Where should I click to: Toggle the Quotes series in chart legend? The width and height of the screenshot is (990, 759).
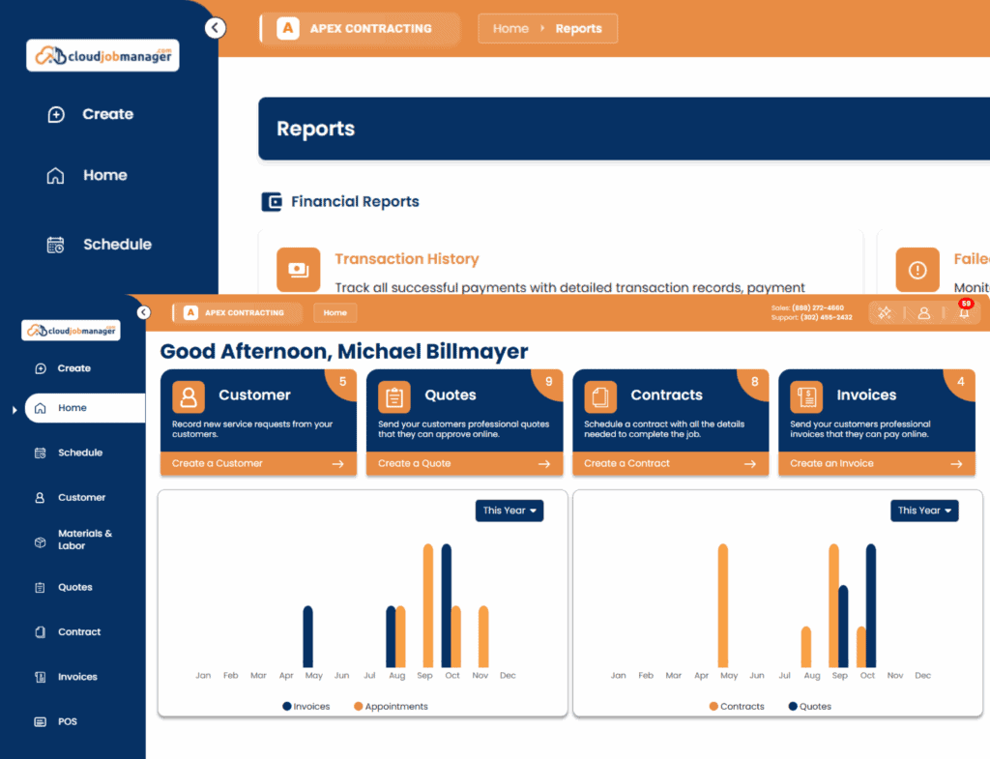[814, 707]
